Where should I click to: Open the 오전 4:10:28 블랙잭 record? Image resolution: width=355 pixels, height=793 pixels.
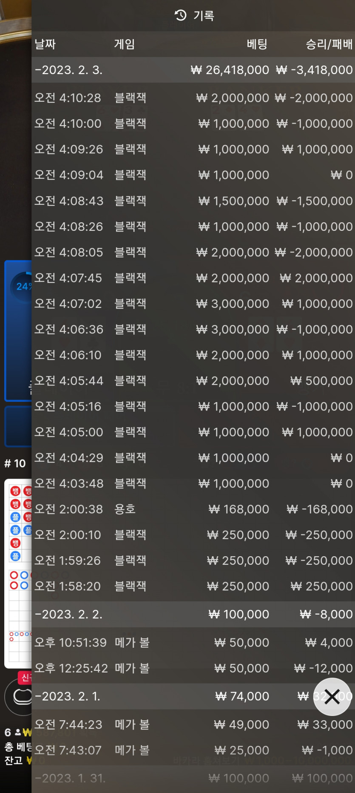point(193,98)
